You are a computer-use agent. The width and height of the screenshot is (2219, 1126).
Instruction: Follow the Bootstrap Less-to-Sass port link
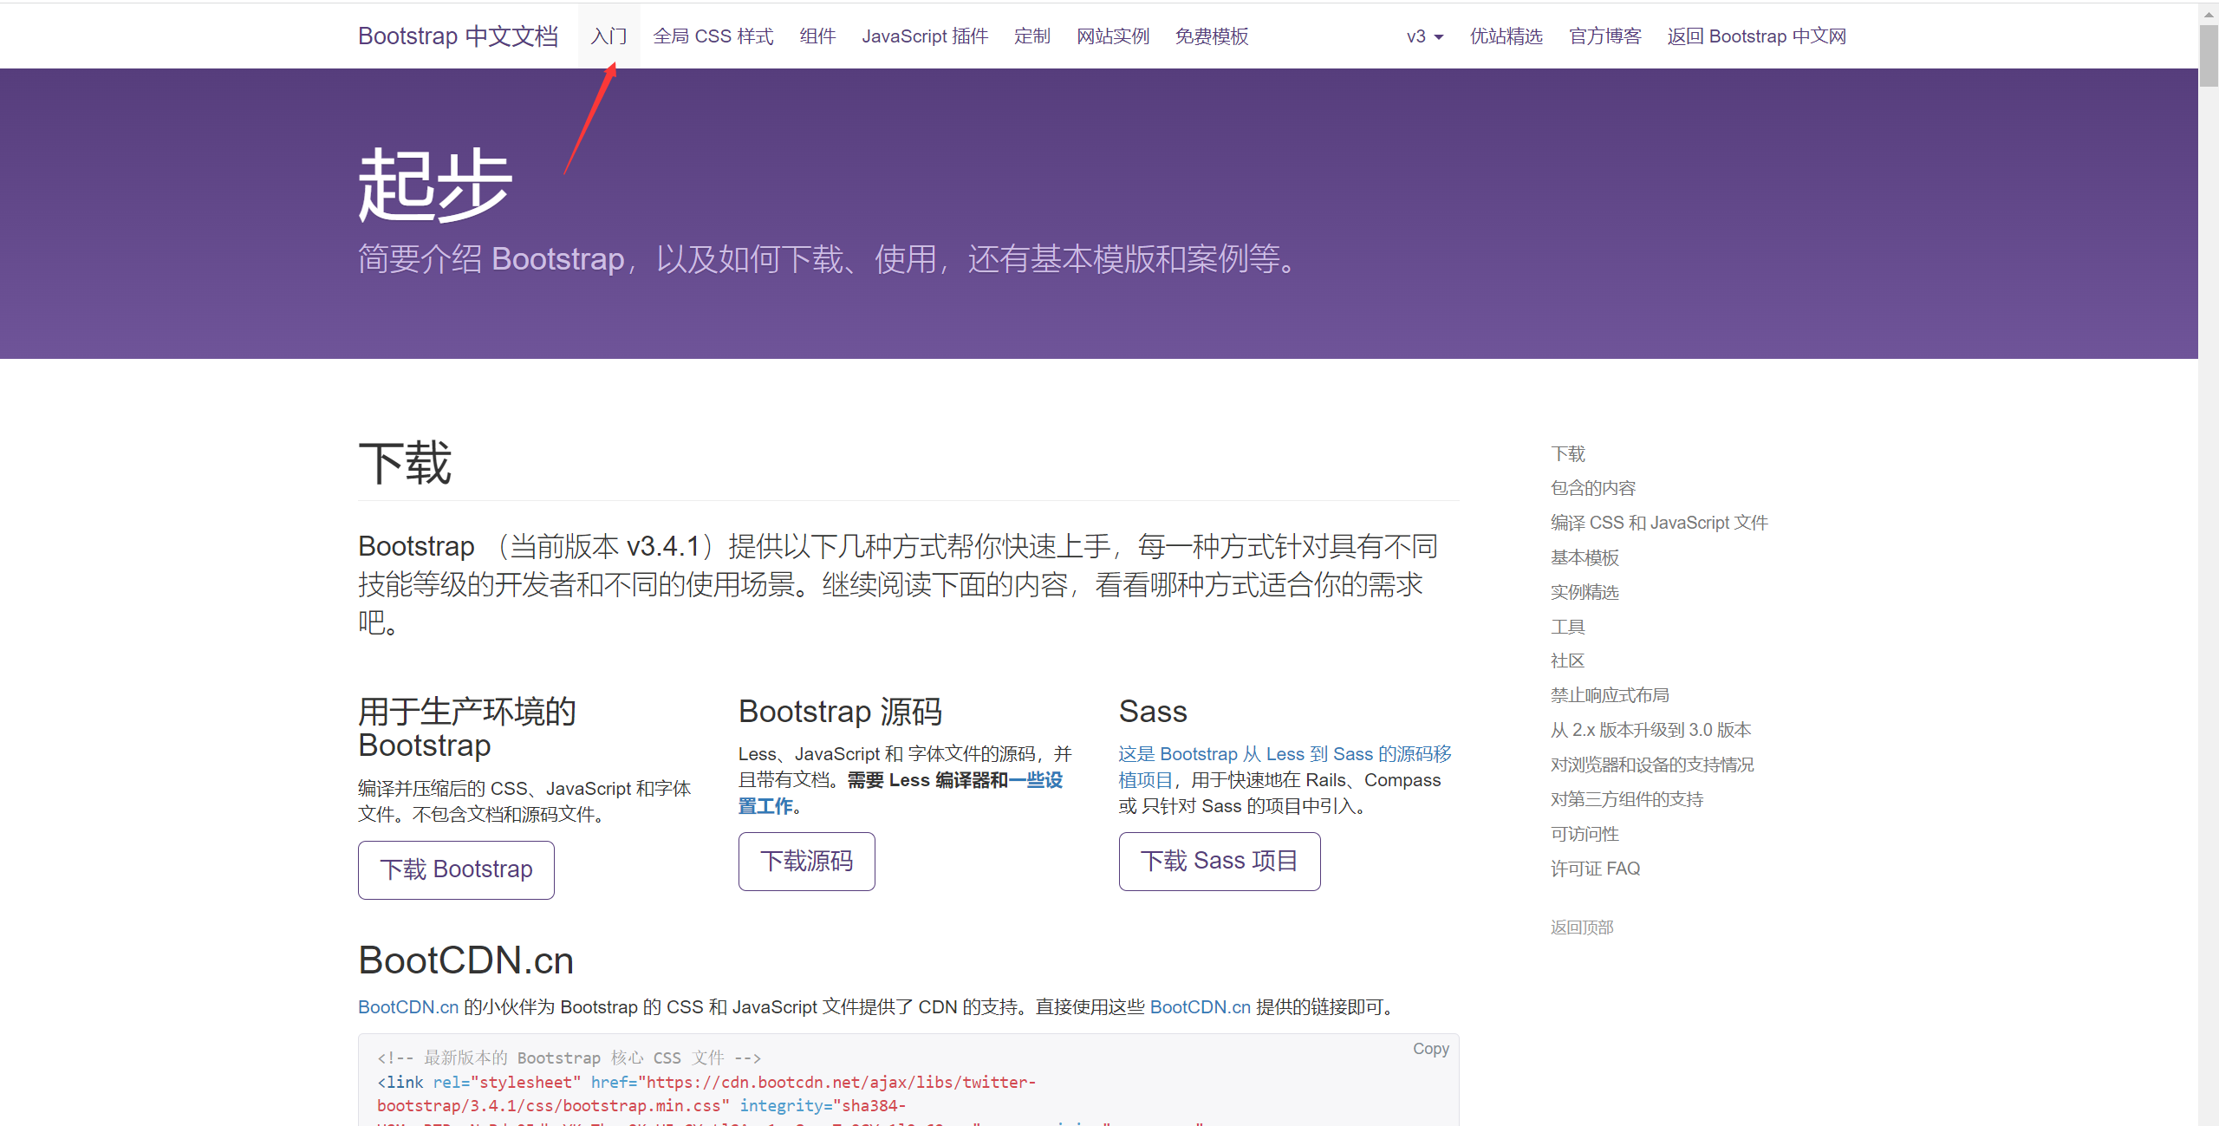click(1284, 754)
